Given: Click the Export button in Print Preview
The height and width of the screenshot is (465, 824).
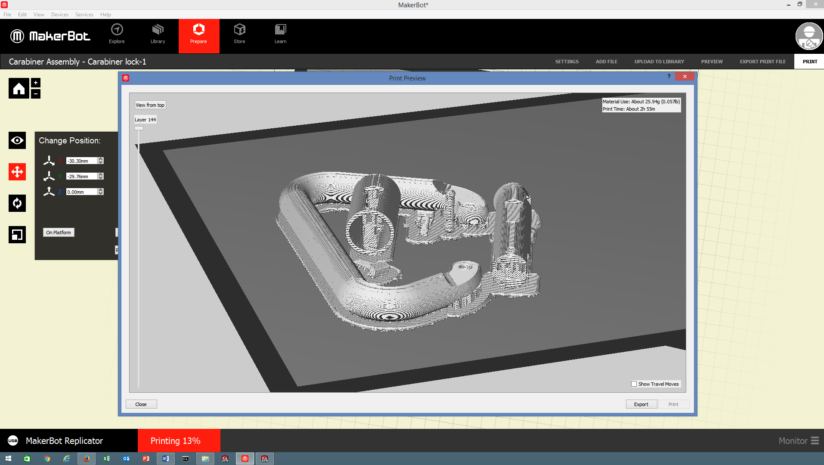Looking at the screenshot, I should coord(641,404).
